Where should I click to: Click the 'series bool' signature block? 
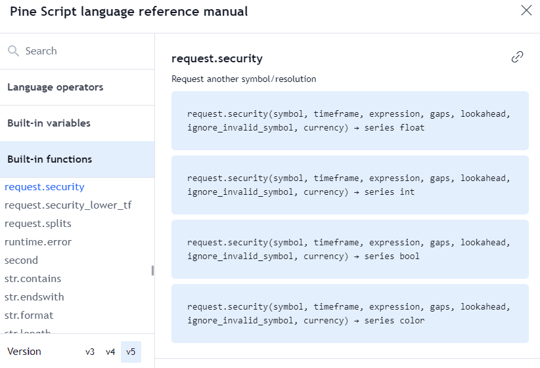(350, 249)
